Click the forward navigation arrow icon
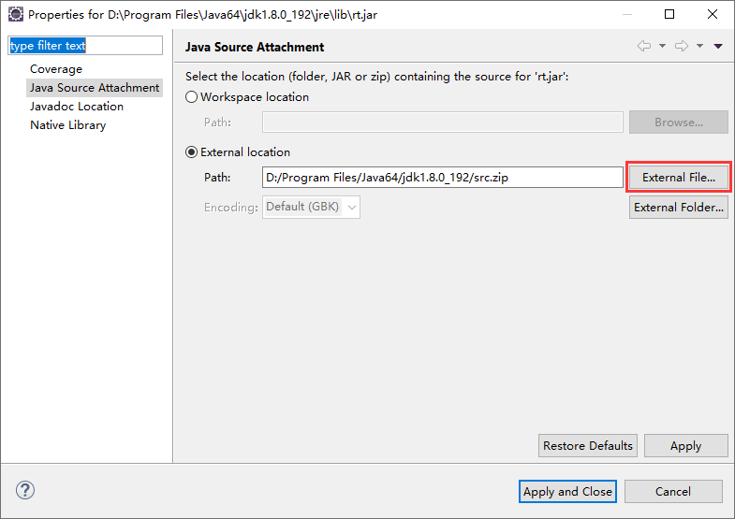 [682, 47]
